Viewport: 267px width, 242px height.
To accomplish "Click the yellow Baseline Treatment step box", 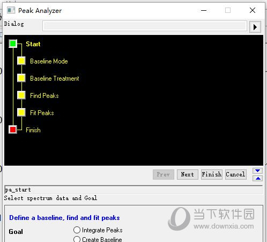I will (x=21, y=78).
